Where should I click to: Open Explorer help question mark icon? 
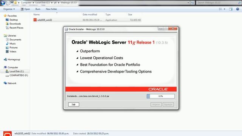click(237, 9)
